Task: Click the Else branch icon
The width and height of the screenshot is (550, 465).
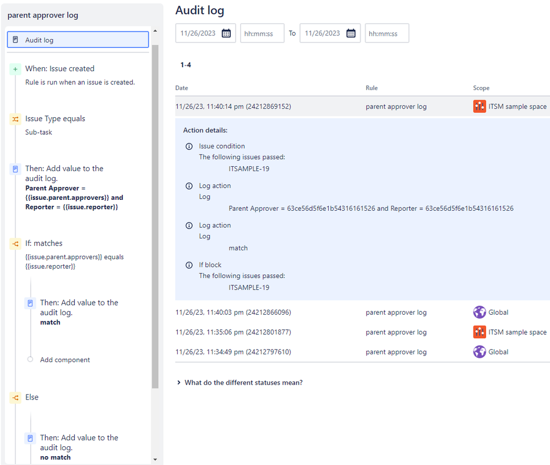Action: 15,398
